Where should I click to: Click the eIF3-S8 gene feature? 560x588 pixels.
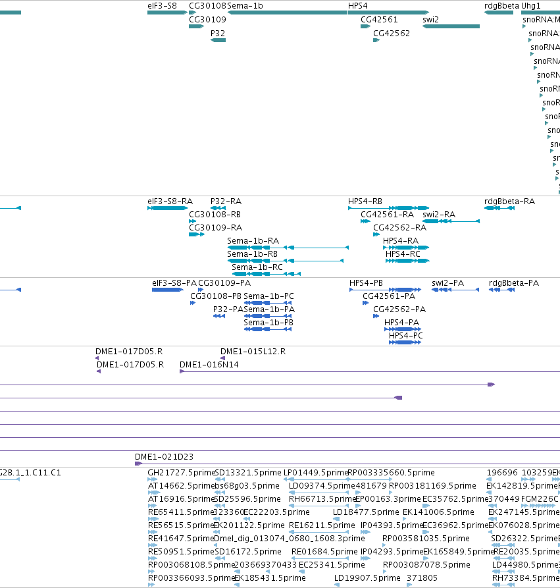coord(167,13)
